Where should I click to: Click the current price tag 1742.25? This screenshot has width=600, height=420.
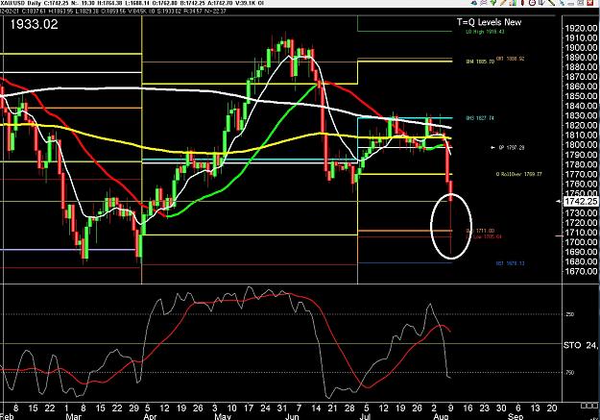pyautogui.click(x=581, y=201)
